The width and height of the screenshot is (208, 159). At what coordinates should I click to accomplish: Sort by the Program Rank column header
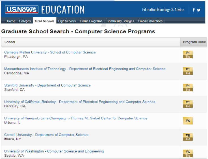click(194, 42)
